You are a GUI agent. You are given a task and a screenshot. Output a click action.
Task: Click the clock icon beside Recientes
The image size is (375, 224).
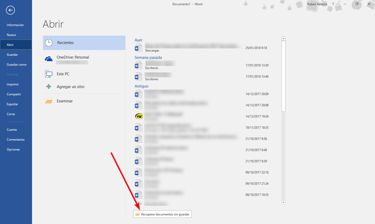pos(49,43)
